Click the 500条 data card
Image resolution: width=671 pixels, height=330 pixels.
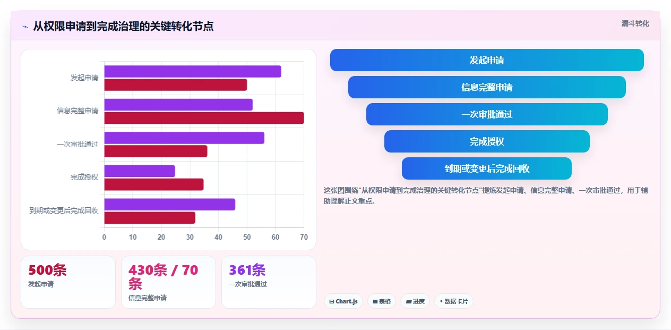[68, 282]
